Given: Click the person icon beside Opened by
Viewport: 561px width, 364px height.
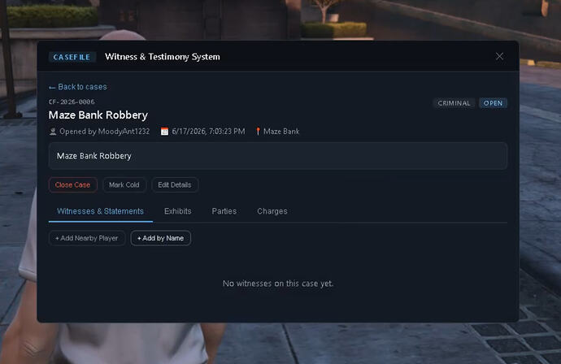Looking at the screenshot, I should pos(53,132).
